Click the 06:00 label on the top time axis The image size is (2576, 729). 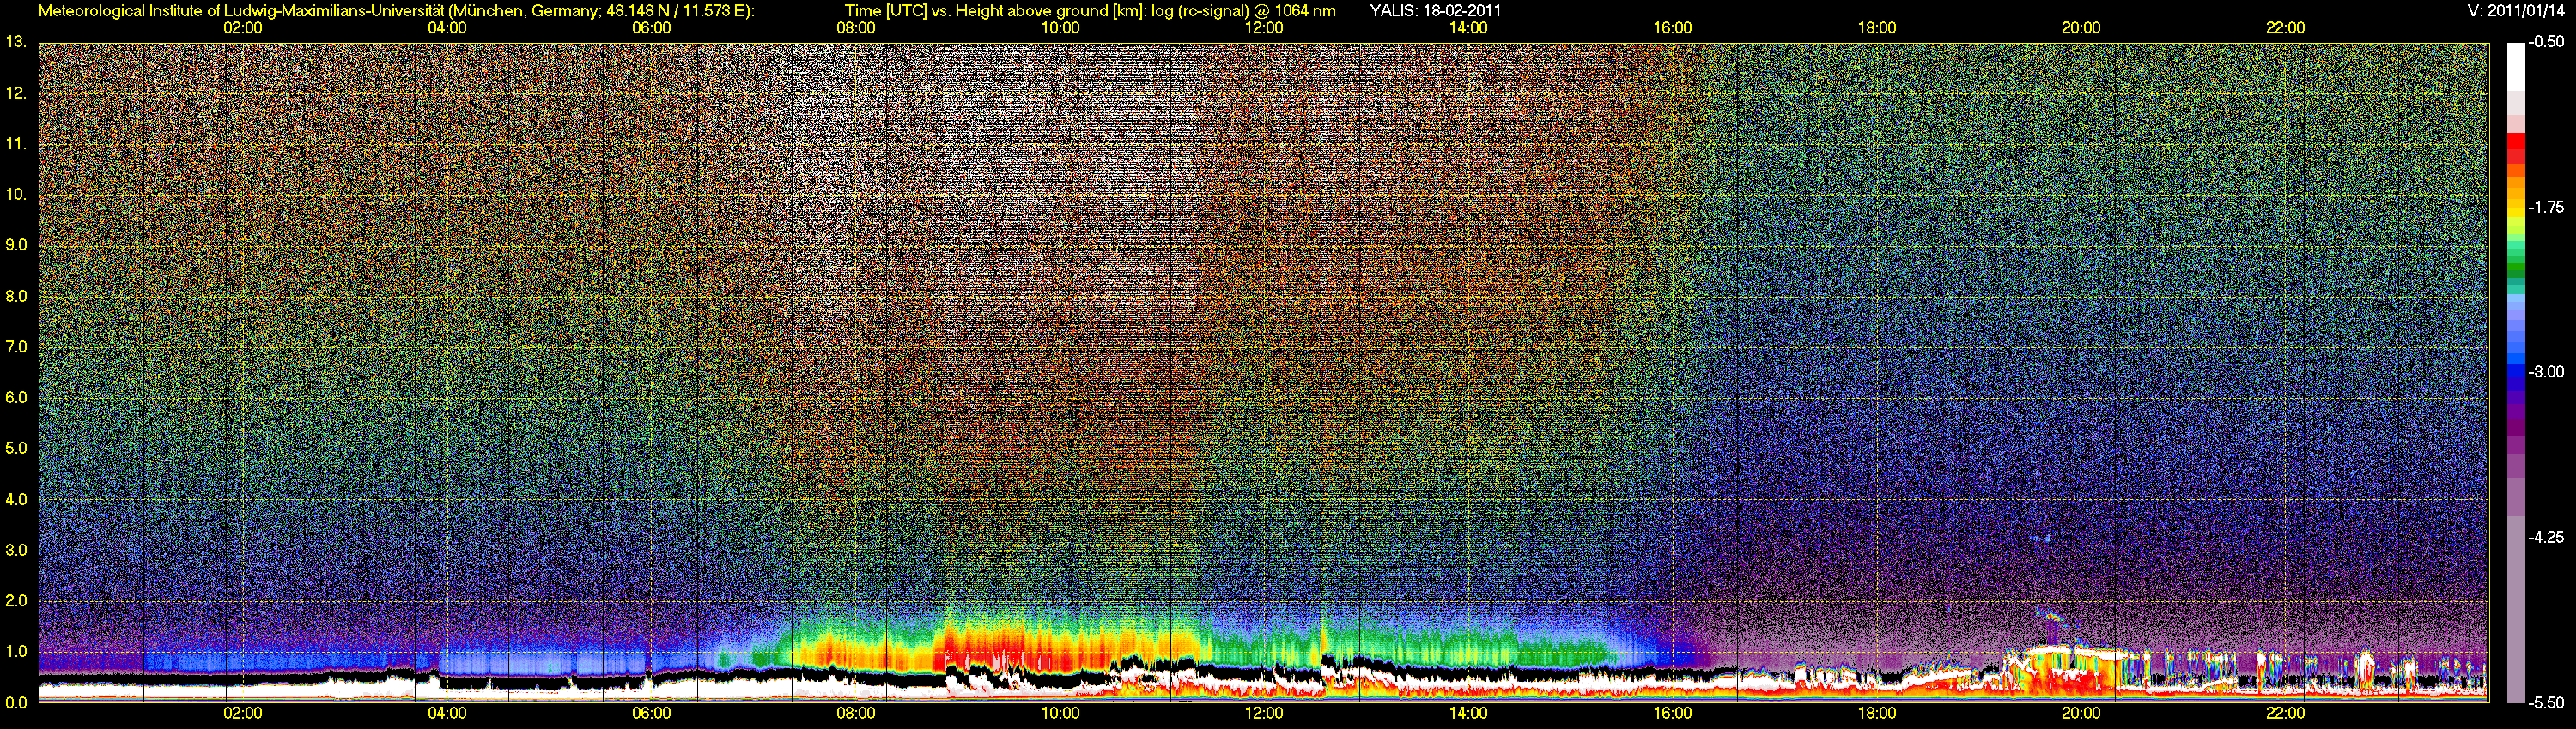[651, 28]
